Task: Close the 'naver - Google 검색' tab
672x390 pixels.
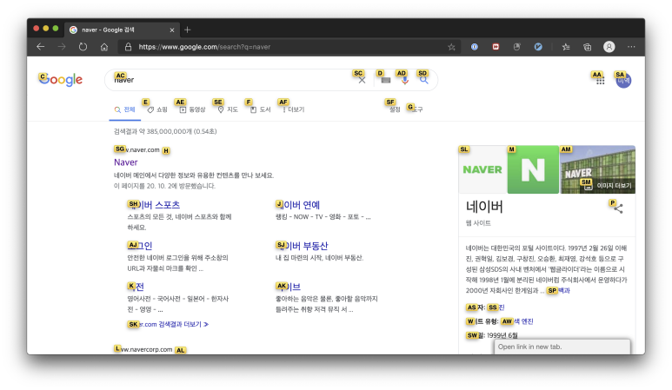Action: coord(172,30)
